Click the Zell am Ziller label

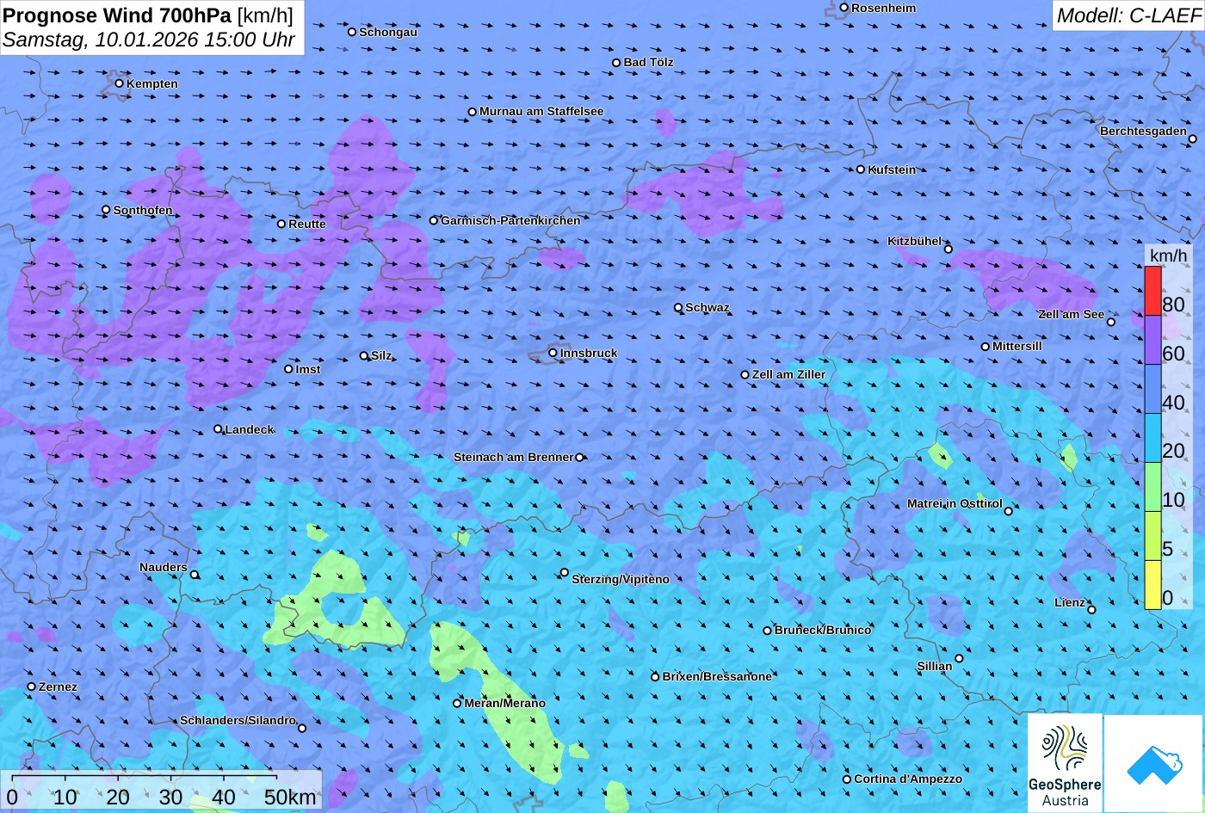pyautogui.click(x=788, y=374)
